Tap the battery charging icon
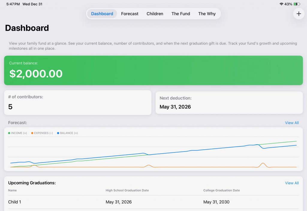The image size is (307, 211). 297,4
